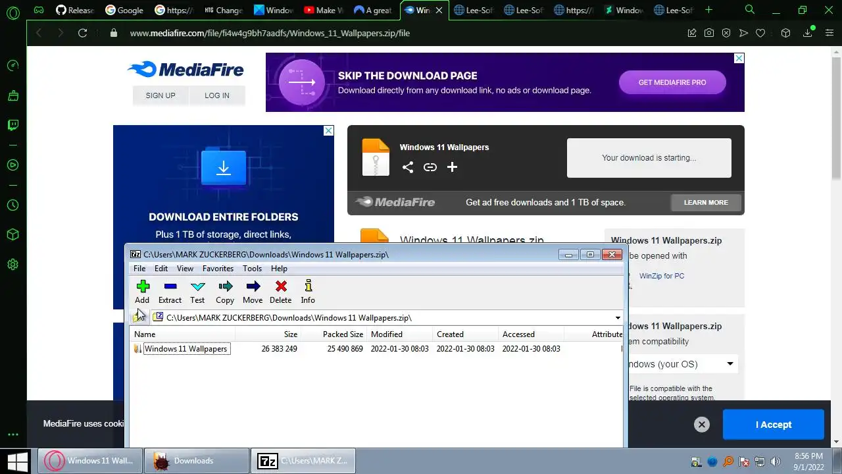The image size is (842, 474).
Task: Select the Windows 11 Wallpapers folder row
Action: pyautogui.click(x=376, y=349)
